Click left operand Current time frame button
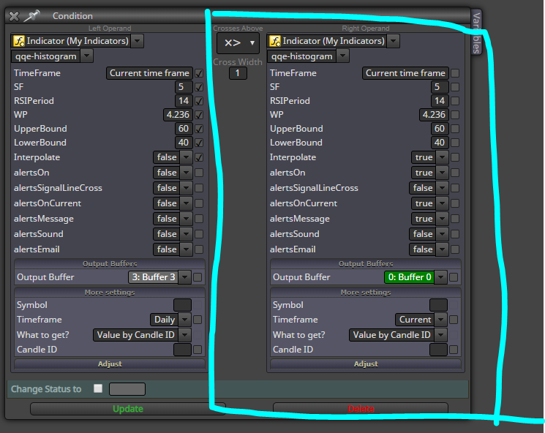Image resolution: width=545 pixels, height=433 pixels. coord(149,73)
